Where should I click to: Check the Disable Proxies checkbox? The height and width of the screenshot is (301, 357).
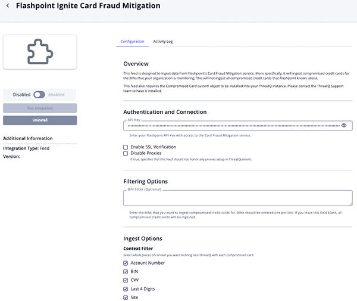pyautogui.click(x=126, y=153)
